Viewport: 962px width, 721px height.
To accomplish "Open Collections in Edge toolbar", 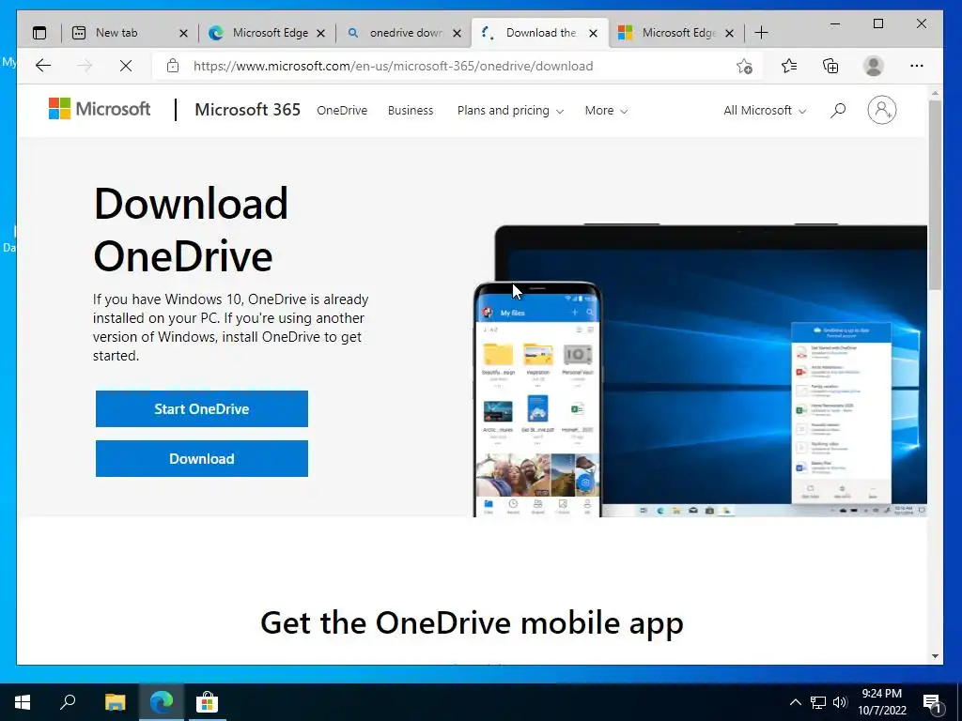I will click(x=830, y=66).
